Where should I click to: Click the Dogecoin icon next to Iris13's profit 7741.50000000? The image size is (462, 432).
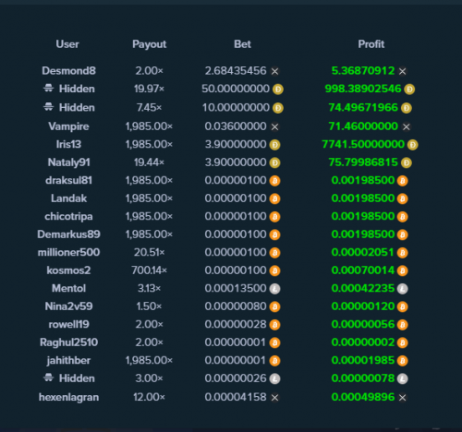412,145
